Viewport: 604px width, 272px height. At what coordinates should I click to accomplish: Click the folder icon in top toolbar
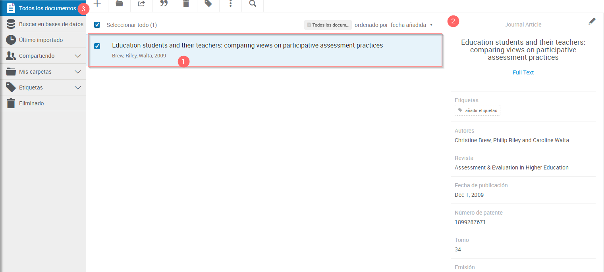119,4
